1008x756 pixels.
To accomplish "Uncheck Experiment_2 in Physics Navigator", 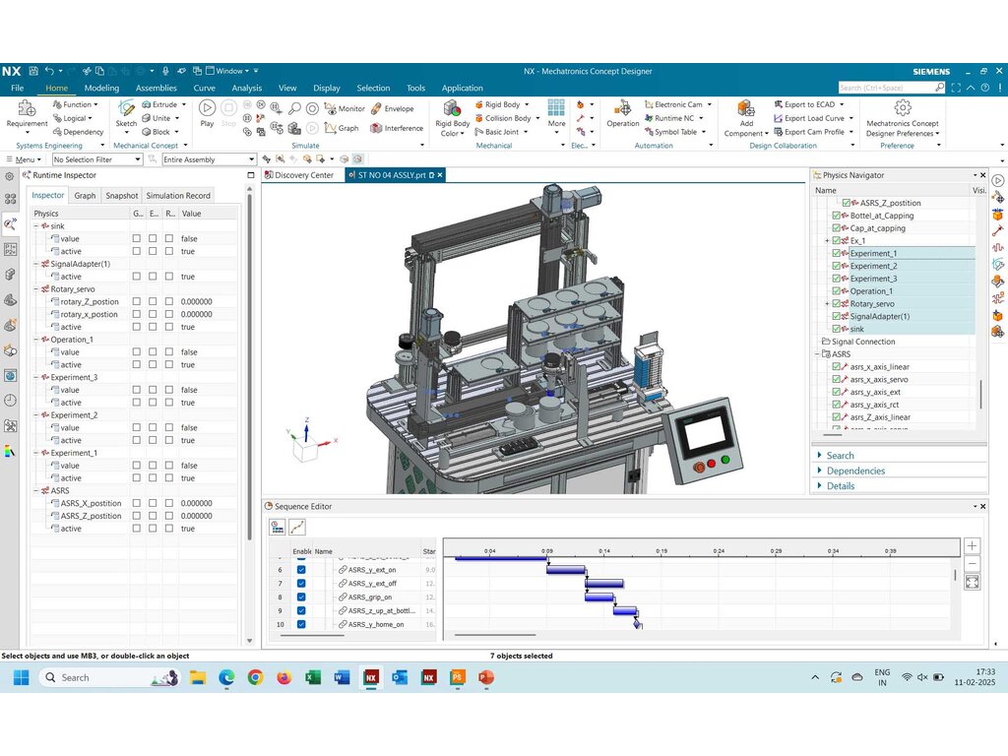I will (837, 266).
